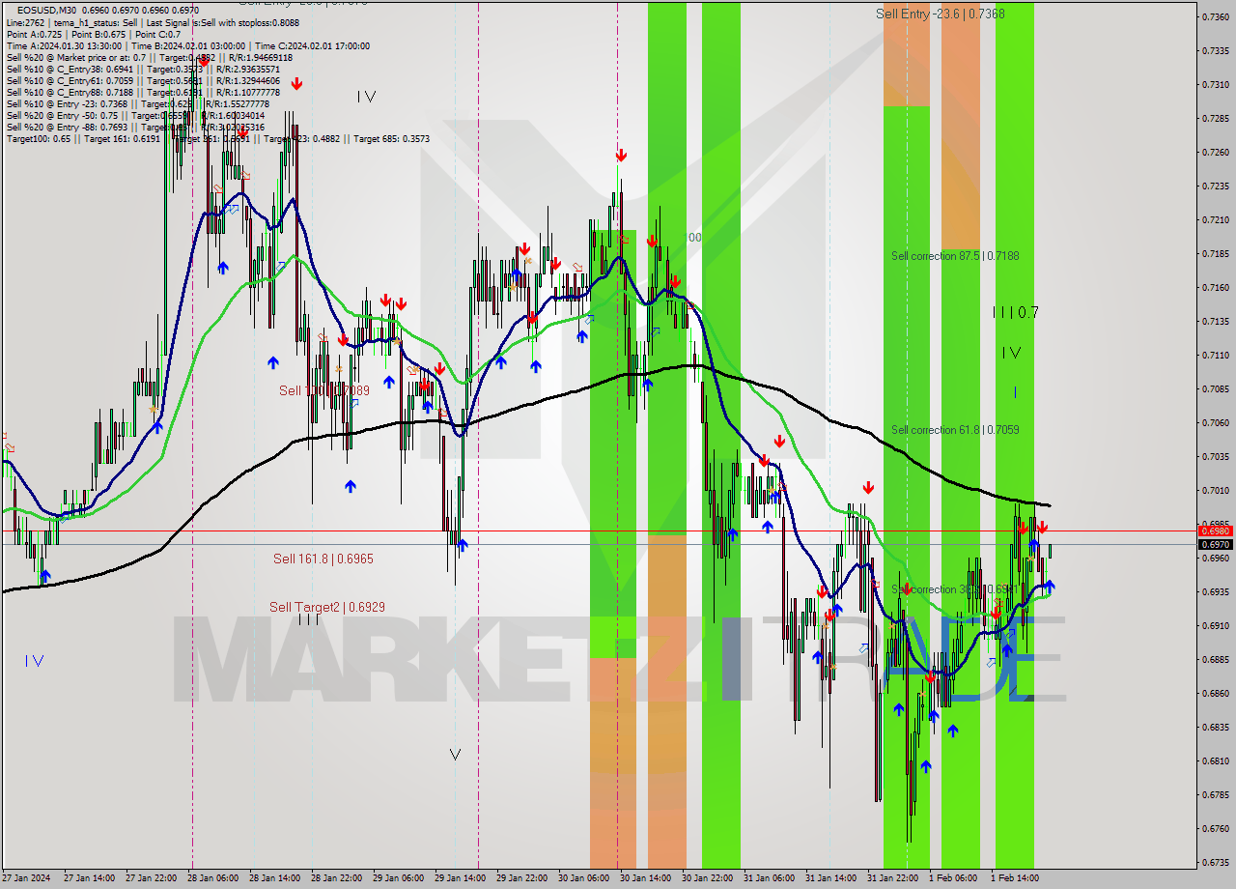Select the red 'Sell 161.8 | 0.6965' label
The image size is (1236, 889).
[323, 559]
